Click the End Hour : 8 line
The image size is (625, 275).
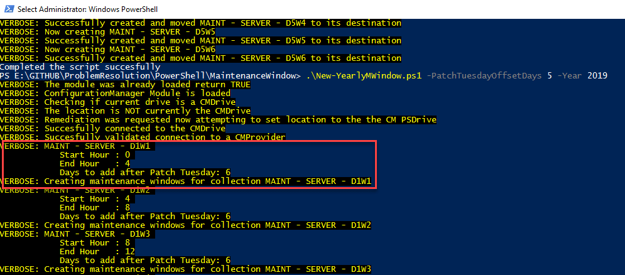click(95, 208)
